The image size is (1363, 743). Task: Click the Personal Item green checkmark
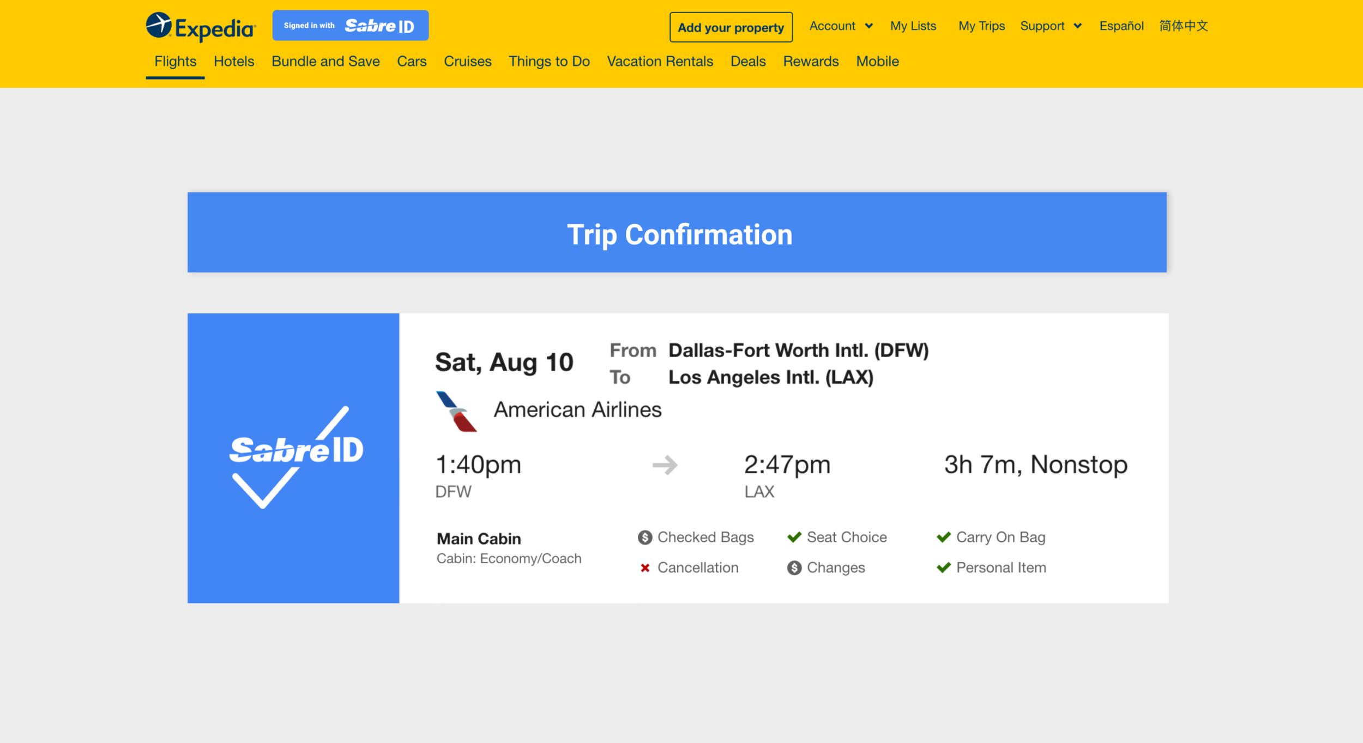click(x=944, y=568)
